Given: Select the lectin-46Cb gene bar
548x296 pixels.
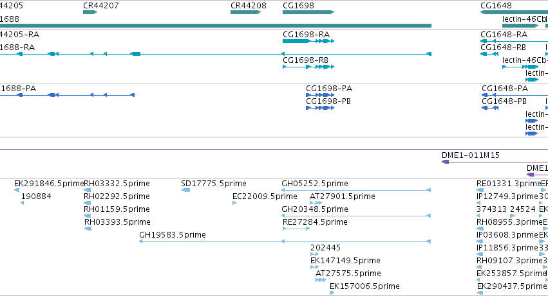Looking at the screenshot, I should coord(520,26).
